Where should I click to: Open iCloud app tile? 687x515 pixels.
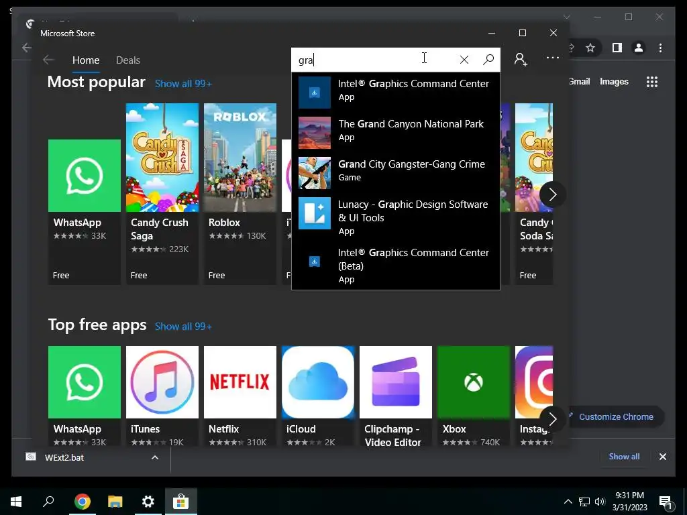[318, 396]
